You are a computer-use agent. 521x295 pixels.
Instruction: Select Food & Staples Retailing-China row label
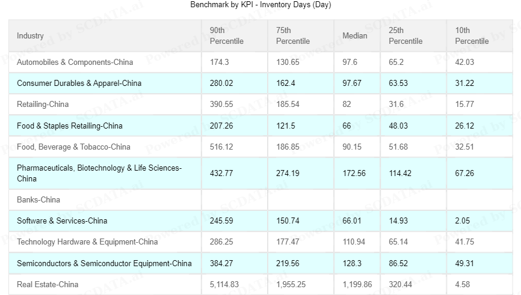tap(70, 126)
